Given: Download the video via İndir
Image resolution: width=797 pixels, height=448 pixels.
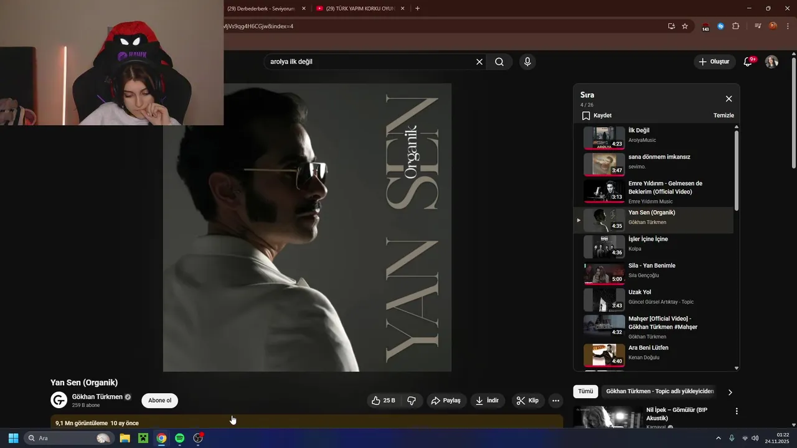Looking at the screenshot, I should [487, 401].
